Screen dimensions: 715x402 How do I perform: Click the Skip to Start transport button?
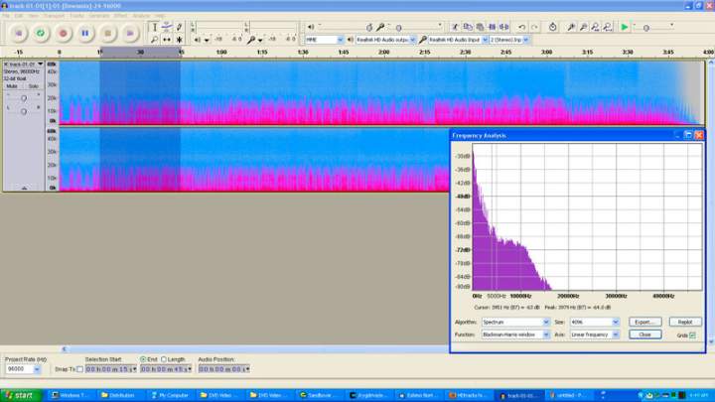(x=19, y=34)
